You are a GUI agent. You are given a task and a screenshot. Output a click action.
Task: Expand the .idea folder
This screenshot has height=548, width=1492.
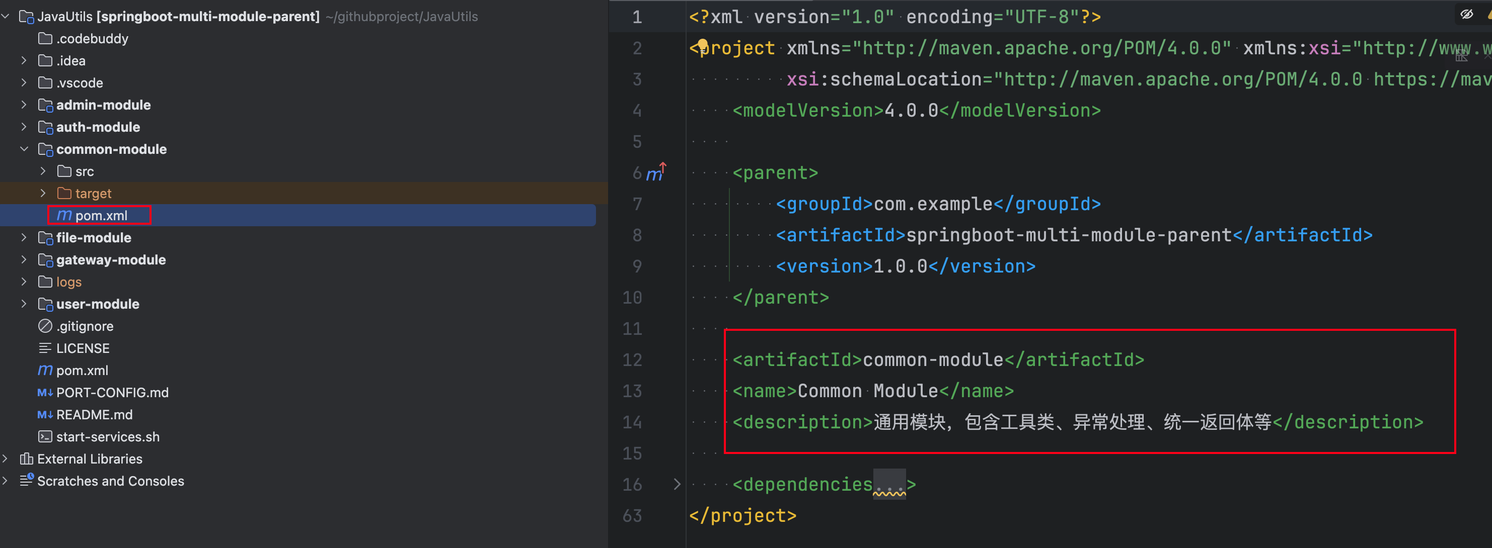[x=24, y=60]
